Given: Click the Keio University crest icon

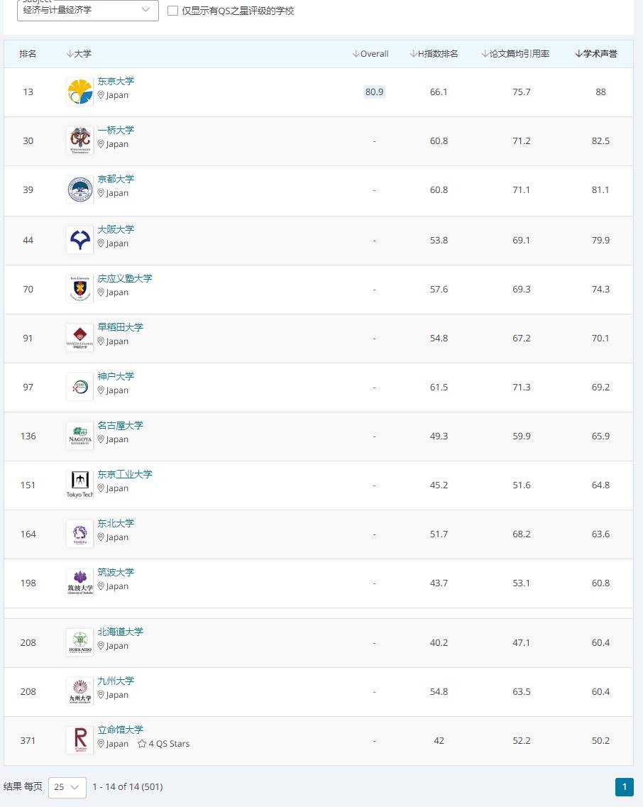Looking at the screenshot, I should 79,289.
